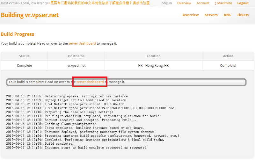Click the Build completed log line

click(39, 144)
